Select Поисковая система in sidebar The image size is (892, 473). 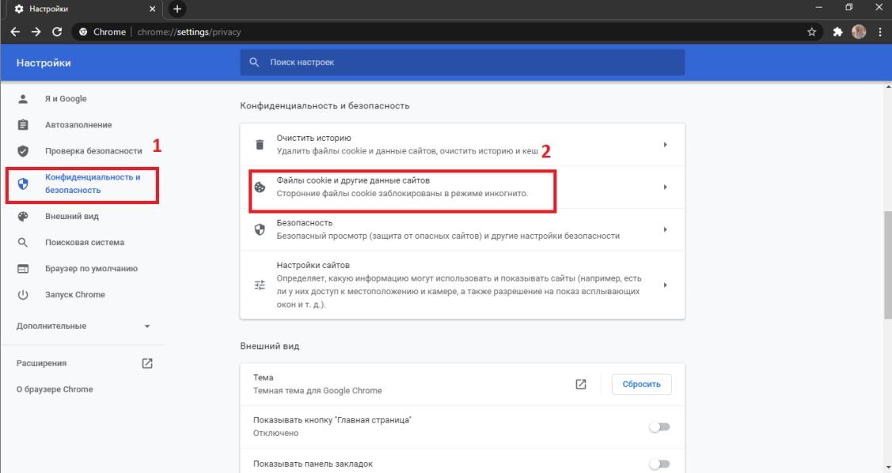[83, 242]
